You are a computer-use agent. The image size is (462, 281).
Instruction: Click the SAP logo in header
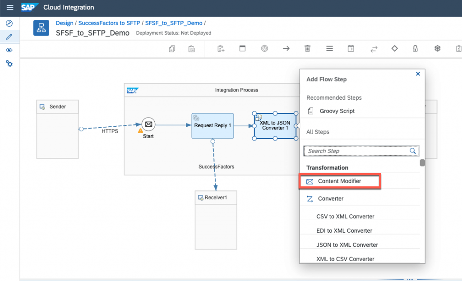pyautogui.click(x=29, y=7)
